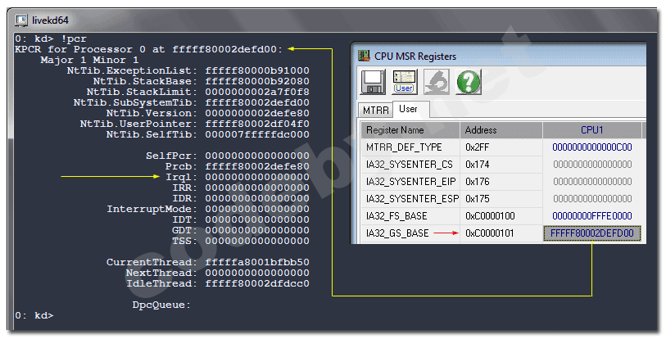Select the IA32_FS_BASE register name
The width and height of the screenshot is (666, 339).
[x=396, y=216]
